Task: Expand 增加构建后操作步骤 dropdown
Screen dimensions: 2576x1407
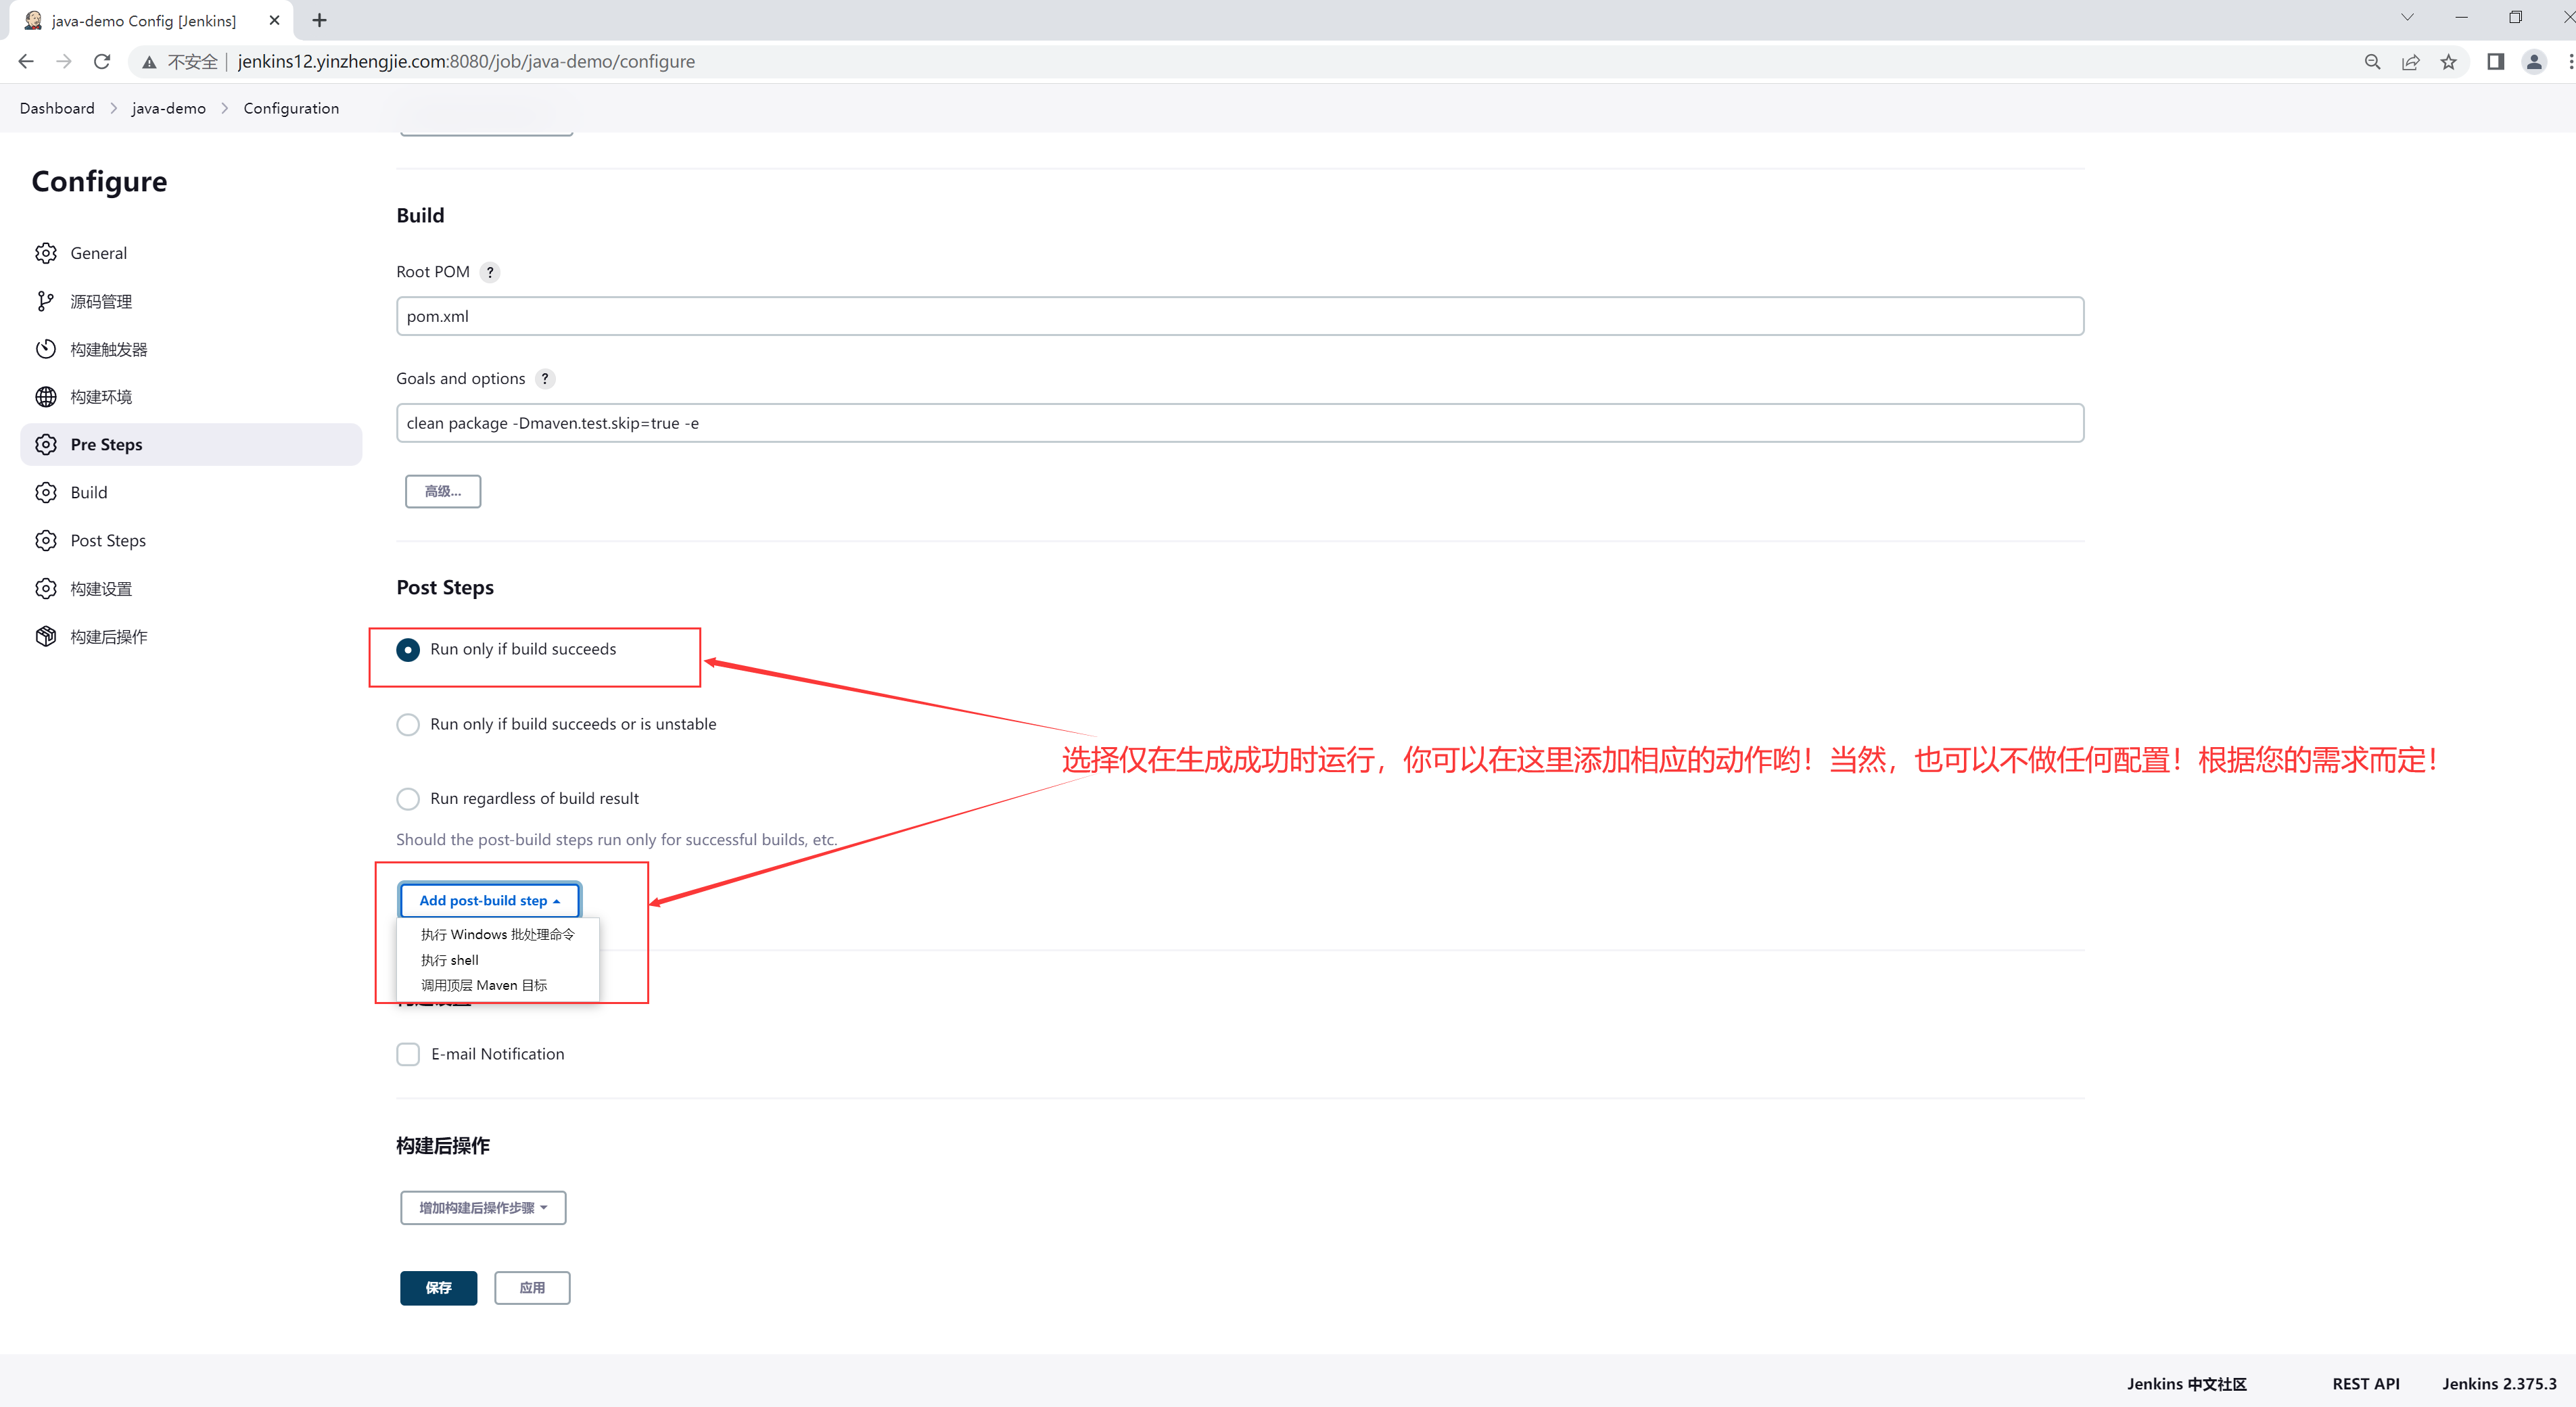Action: tap(483, 1208)
